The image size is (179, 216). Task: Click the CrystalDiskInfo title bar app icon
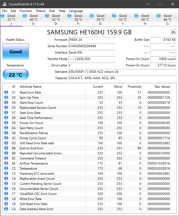[x=5, y=4]
